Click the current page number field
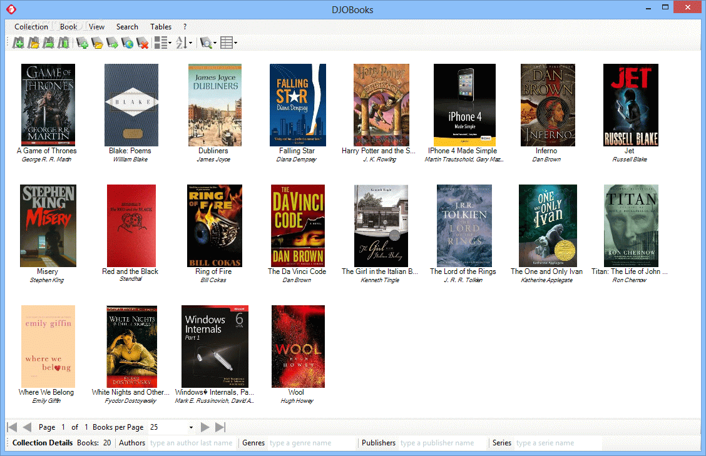This screenshot has width=706, height=456. [x=63, y=427]
